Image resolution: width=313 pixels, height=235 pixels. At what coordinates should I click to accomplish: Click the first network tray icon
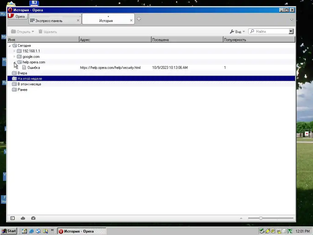[x=262, y=231]
